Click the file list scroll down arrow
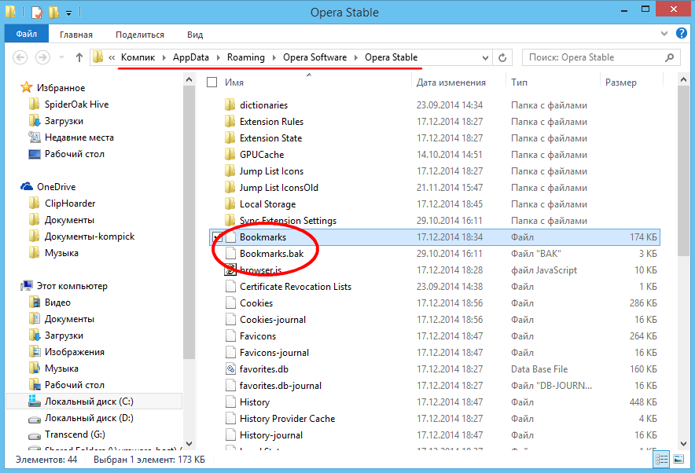 pyautogui.click(x=683, y=443)
